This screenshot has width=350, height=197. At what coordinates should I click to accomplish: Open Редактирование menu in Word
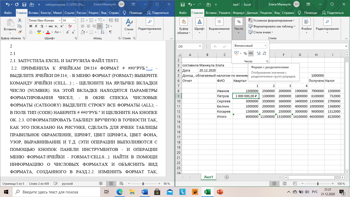tap(150, 26)
